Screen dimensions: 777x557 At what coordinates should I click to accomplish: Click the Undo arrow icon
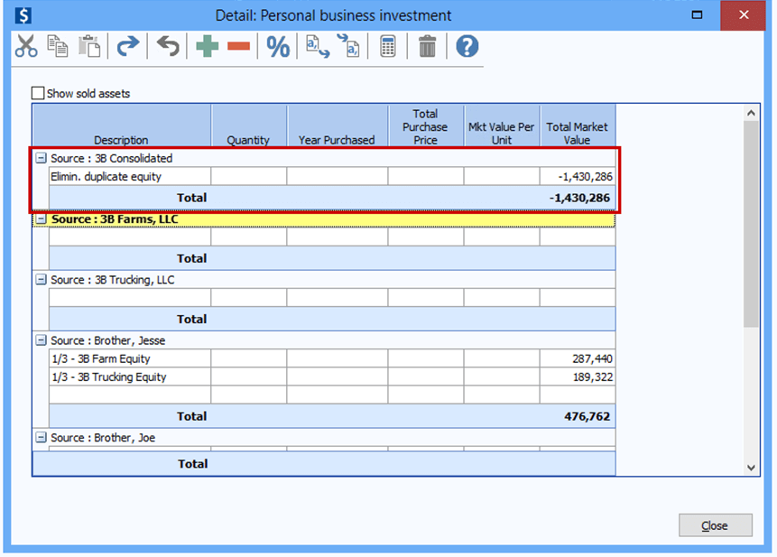(168, 47)
